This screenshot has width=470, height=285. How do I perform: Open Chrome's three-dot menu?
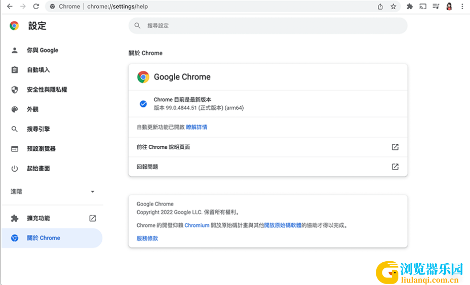pos(462,6)
